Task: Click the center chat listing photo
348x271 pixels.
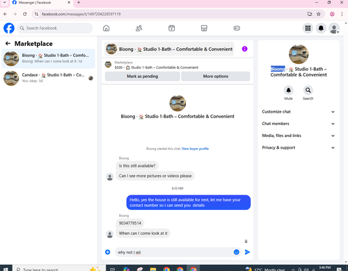Action: [x=177, y=103]
